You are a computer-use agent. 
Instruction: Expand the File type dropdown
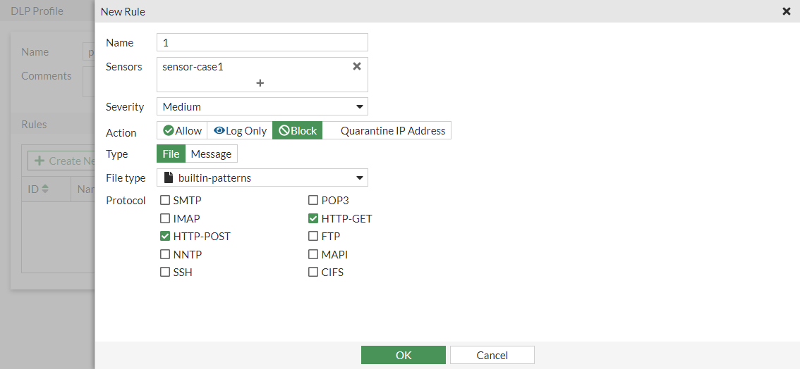tap(262, 178)
